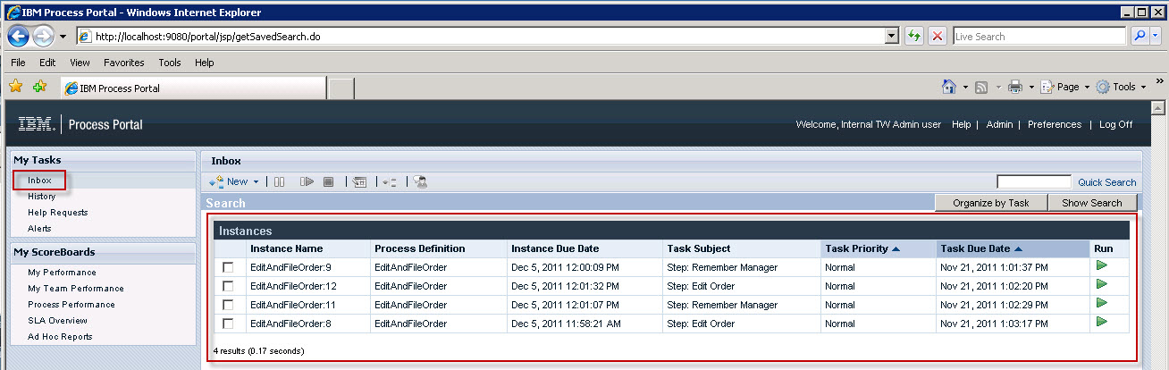Open the Page menu dropdown
The height and width of the screenshot is (370, 1169).
(1064, 87)
